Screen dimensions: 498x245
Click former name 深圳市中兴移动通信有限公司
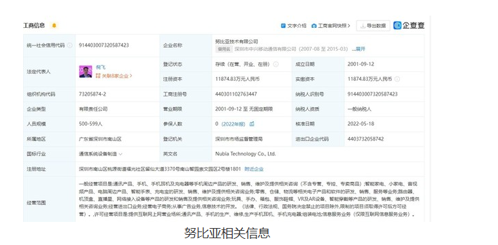click(265, 49)
